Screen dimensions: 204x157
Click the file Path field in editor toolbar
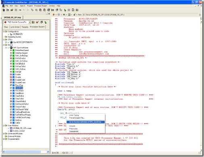[140, 15]
